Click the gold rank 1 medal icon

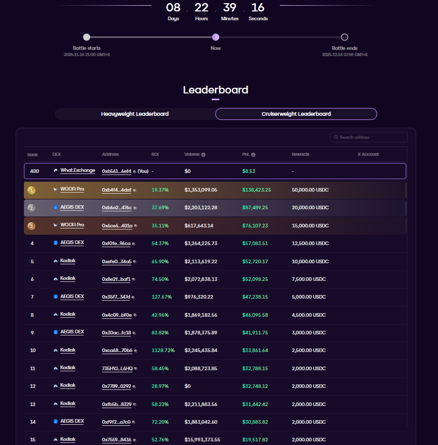(x=32, y=190)
